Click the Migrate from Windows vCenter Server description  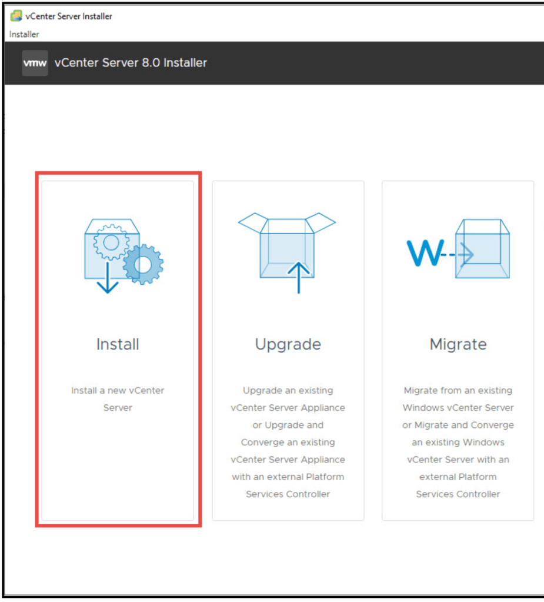coord(458,442)
